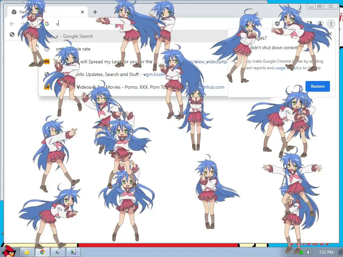This screenshot has width=343, height=257.
Task: Open the uBlock Origin shield extension
Action: pos(277,23)
